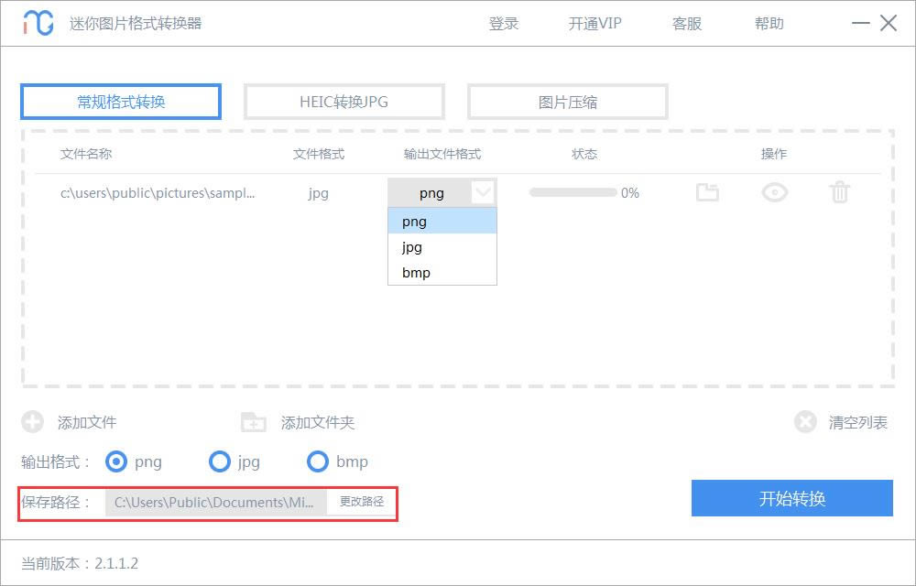The image size is (916, 586).
Task: Click the 状态 column header
Action: click(x=584, y=154)
